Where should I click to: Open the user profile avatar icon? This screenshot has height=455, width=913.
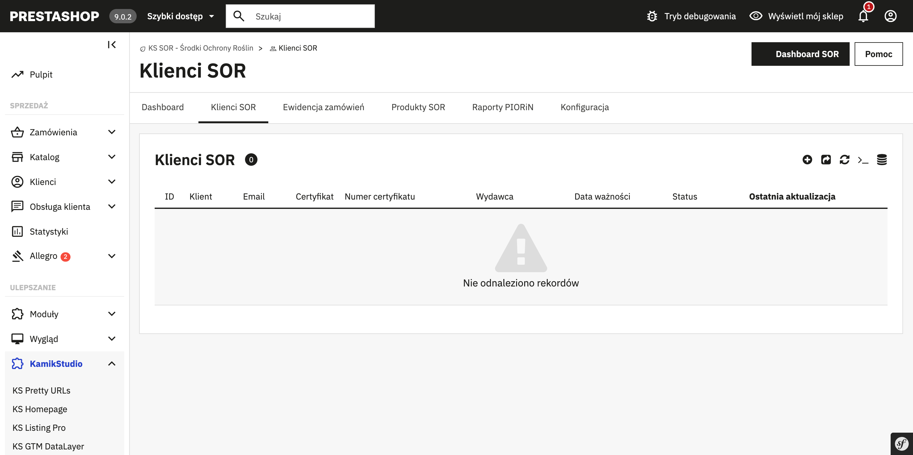890,16
